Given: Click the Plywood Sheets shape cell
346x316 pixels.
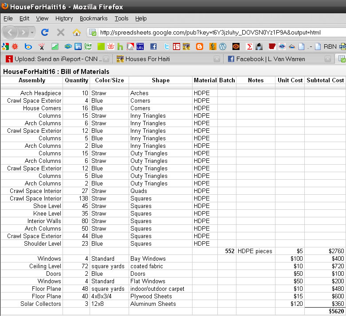Looking at the screenshot, I should [161, 296].
